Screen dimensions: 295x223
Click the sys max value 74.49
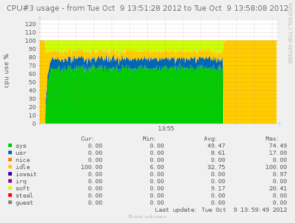pyautogui.click(x=278, y=146)
